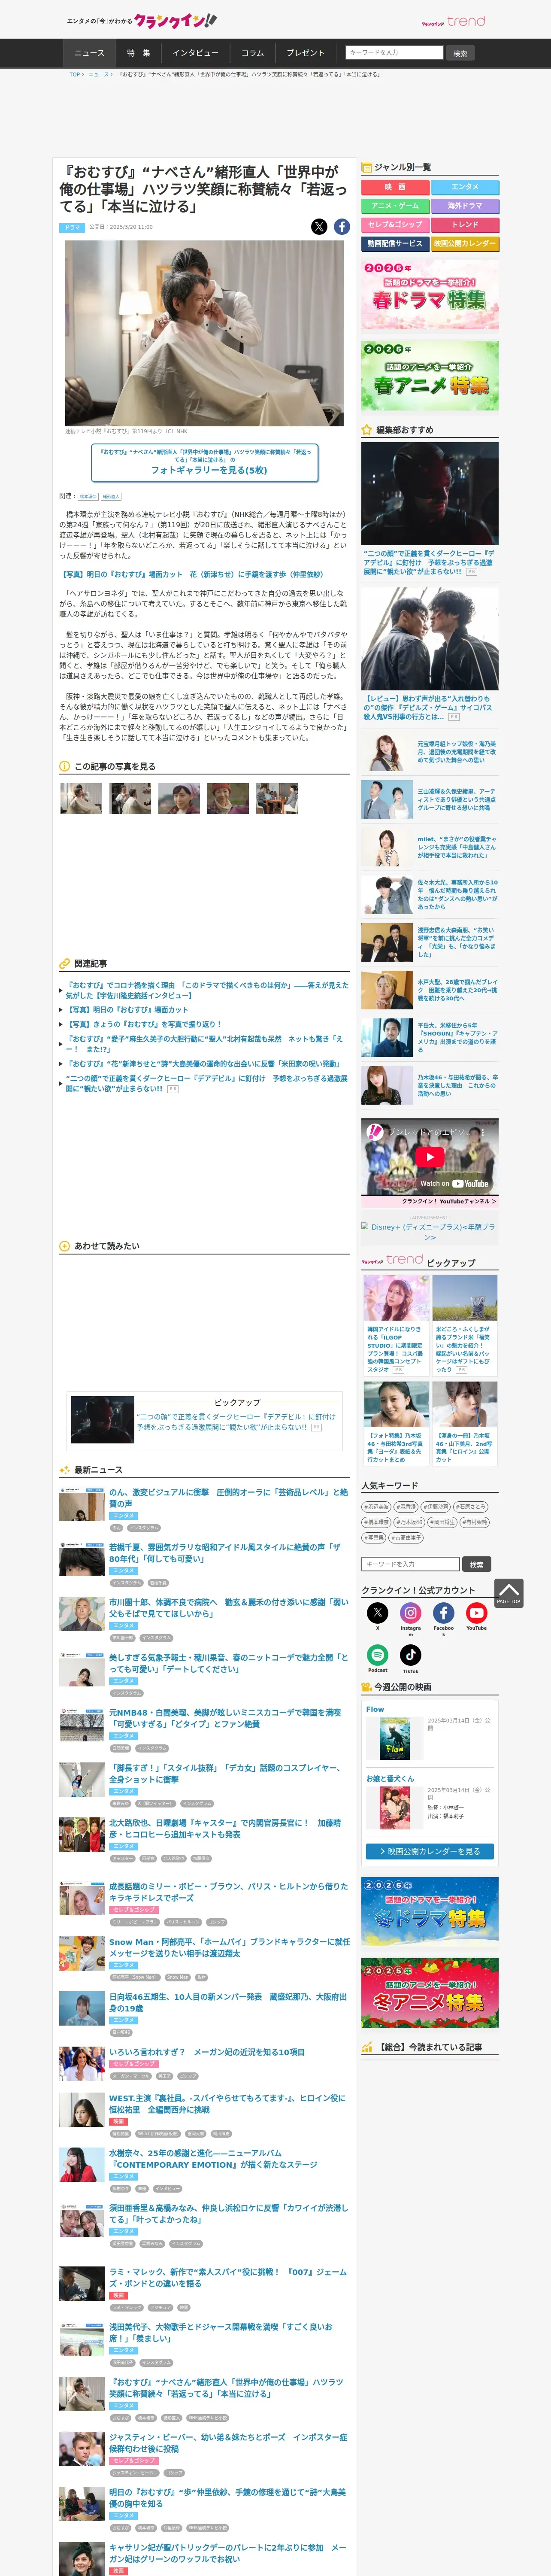Click sidebar 検索 button
This screenshot has width=551, height=2576.
pos(477,1564)
